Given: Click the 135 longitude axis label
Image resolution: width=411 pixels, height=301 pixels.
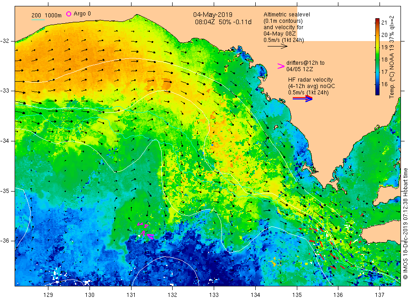Looking at the screenshot, I should (x=297, y=295).
